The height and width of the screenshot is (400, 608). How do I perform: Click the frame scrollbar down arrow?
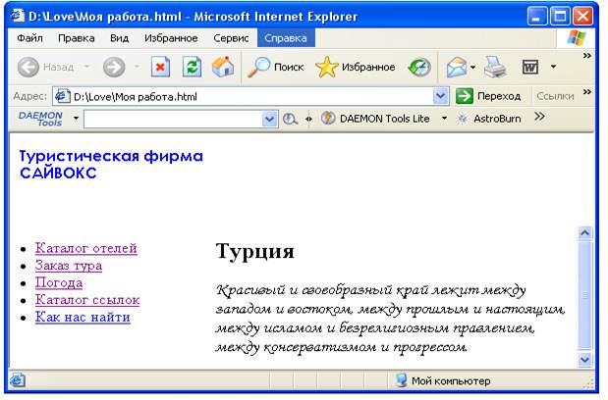(584, 360)
